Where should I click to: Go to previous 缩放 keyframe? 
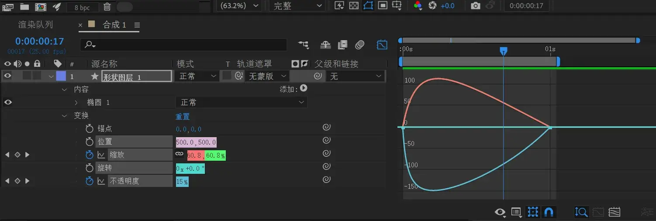click(x=7, y=155)
